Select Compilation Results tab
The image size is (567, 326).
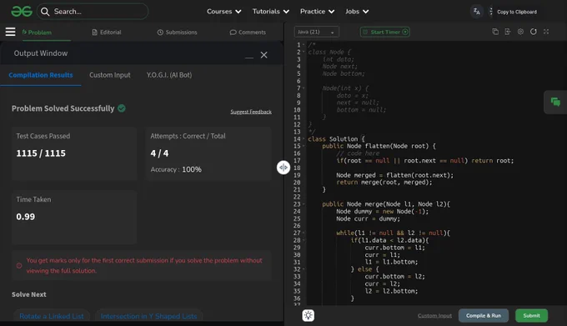[x=41, y=75]
